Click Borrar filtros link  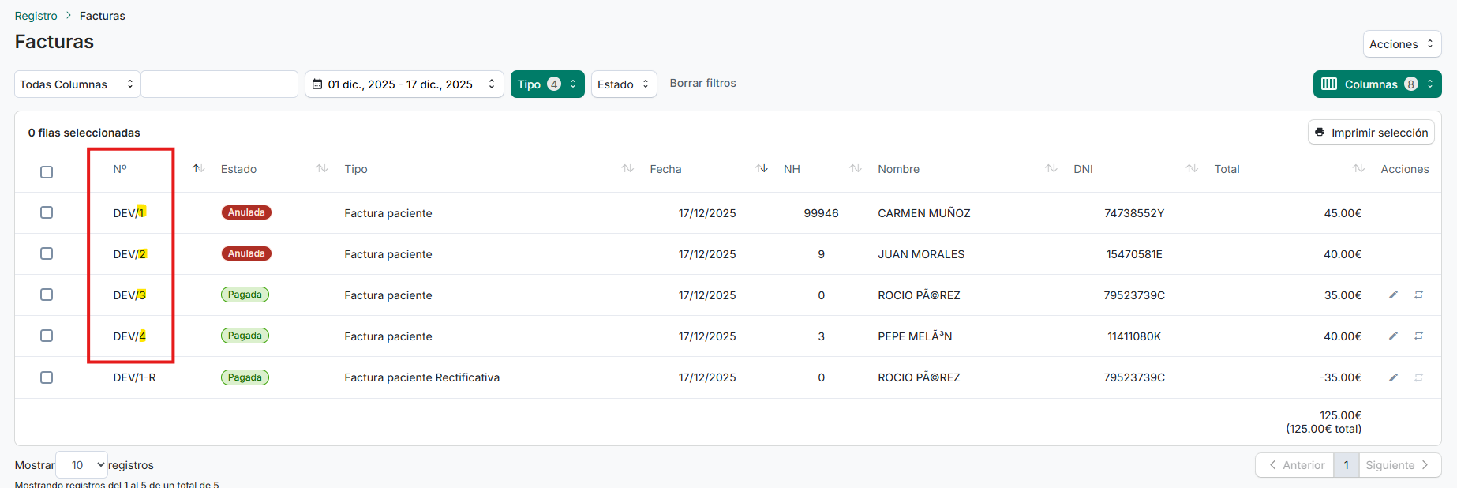[702, 83]
